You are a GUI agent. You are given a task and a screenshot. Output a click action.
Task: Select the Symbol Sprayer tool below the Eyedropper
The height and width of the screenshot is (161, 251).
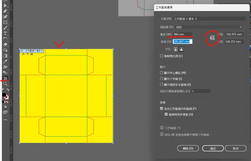point(5,67)
